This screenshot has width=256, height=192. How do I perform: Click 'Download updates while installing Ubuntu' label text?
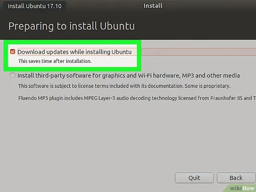74,52
